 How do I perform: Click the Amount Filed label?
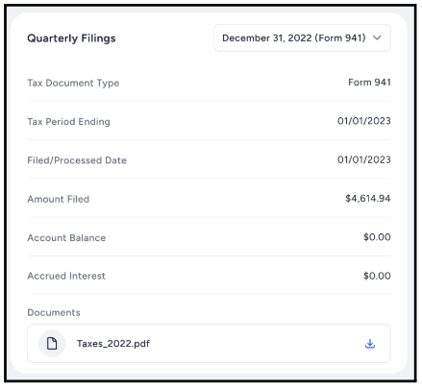[59, 199]
